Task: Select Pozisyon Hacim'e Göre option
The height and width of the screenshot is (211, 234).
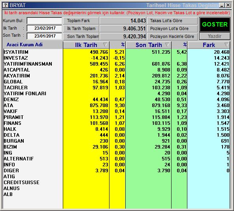Action: point(172,36)
